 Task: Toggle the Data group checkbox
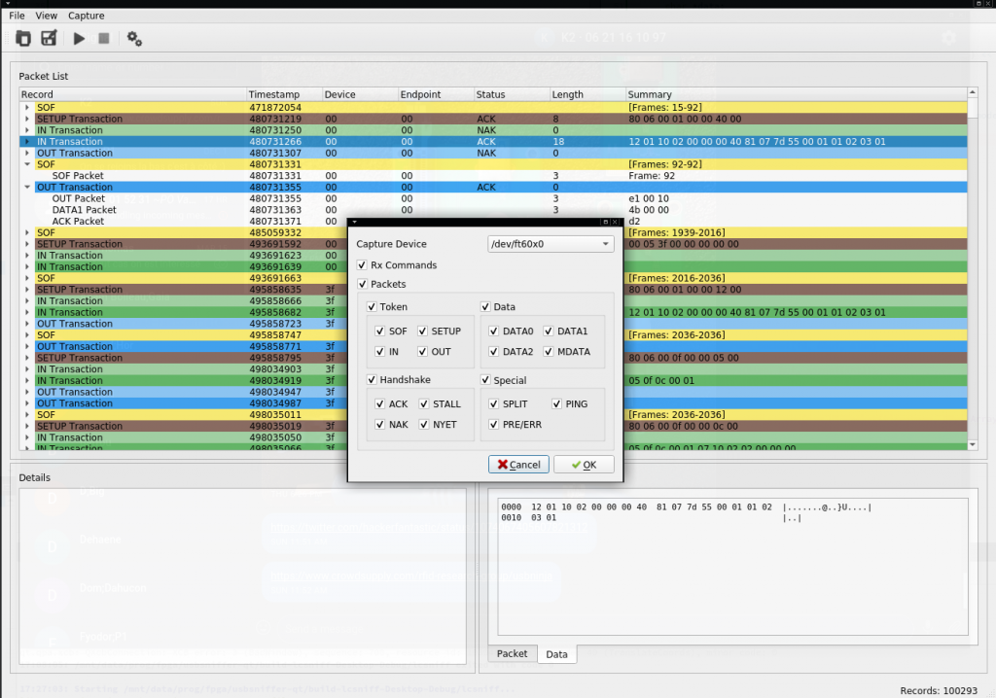[485, 307]
